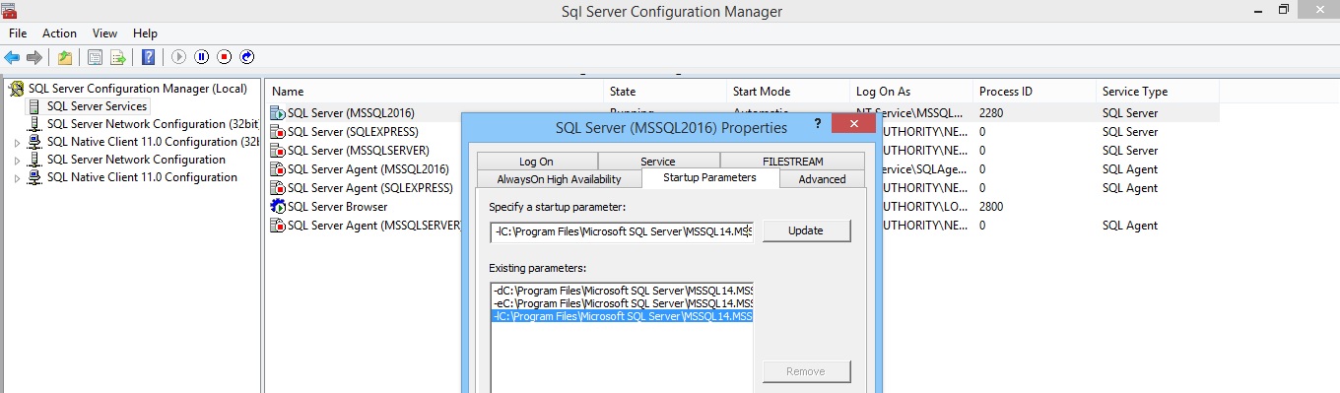Open the AlwaysOn High Availability tab
Image resolution: width=1340 pixels, height=393 pixels.
559,179
